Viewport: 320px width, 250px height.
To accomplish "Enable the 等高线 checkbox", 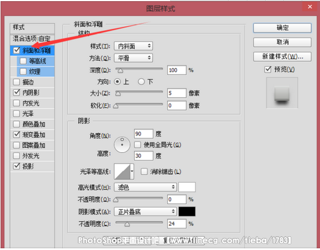I will pos(23,60).
